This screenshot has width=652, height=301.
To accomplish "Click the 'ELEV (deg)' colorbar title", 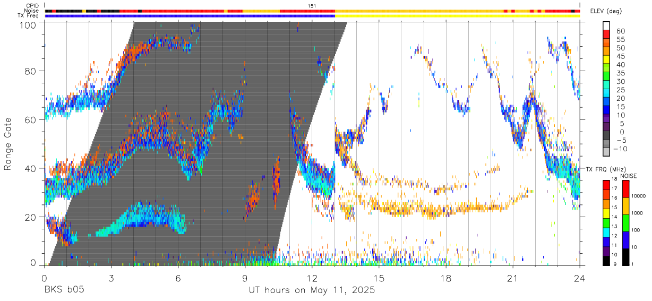I will 607,11.
